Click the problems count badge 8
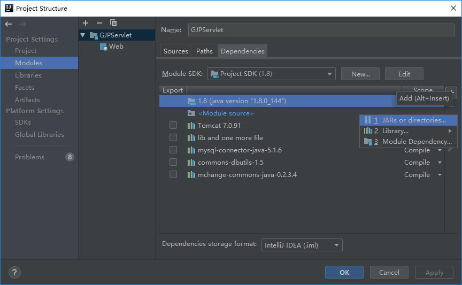This screenshot has height=285, width=462. coord(70,157)
